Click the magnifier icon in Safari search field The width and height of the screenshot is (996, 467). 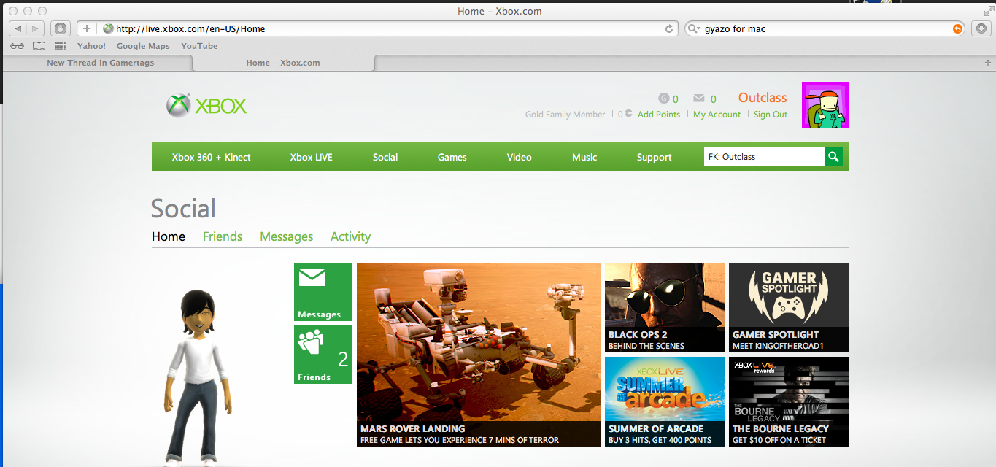[x=694, y=29]
